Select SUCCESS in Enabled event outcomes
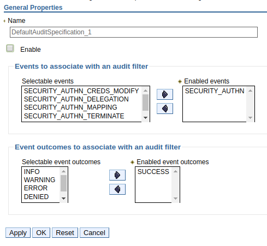This screenshot has height=246, width=267. (x=153, y=172)
